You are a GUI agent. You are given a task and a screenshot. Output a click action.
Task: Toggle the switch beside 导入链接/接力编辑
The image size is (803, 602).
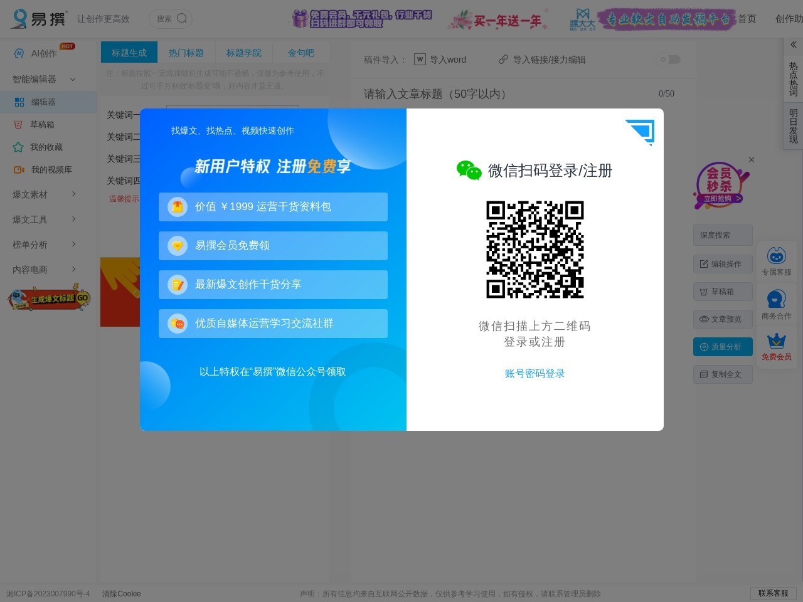point(669,60)
